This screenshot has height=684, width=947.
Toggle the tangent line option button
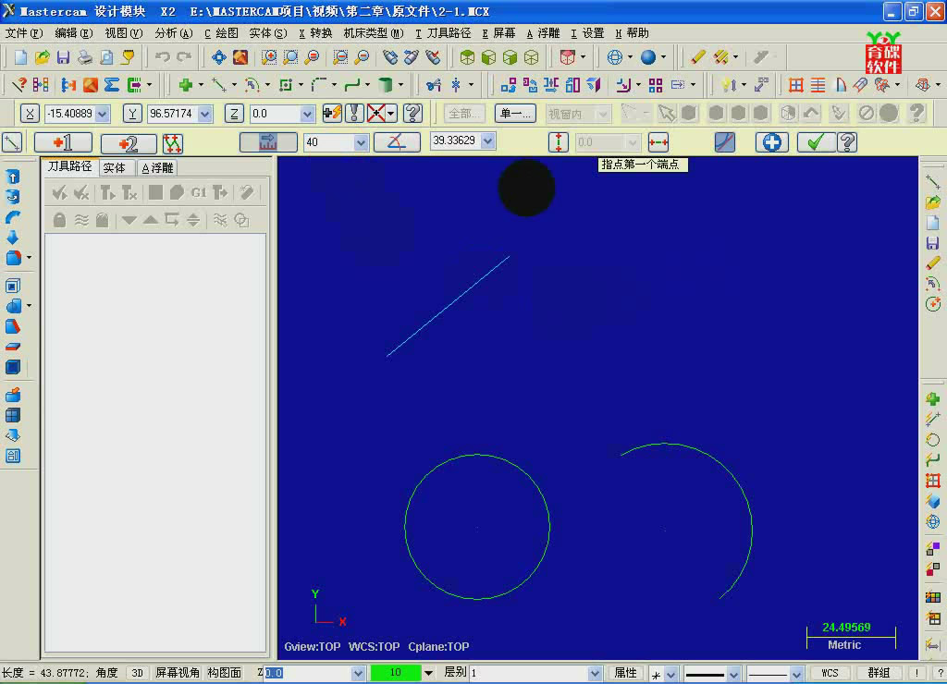coord(725,142)
